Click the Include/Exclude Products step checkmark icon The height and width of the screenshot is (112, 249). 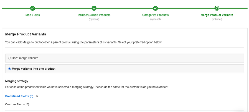pyautogui.click(x=94, y=8)
